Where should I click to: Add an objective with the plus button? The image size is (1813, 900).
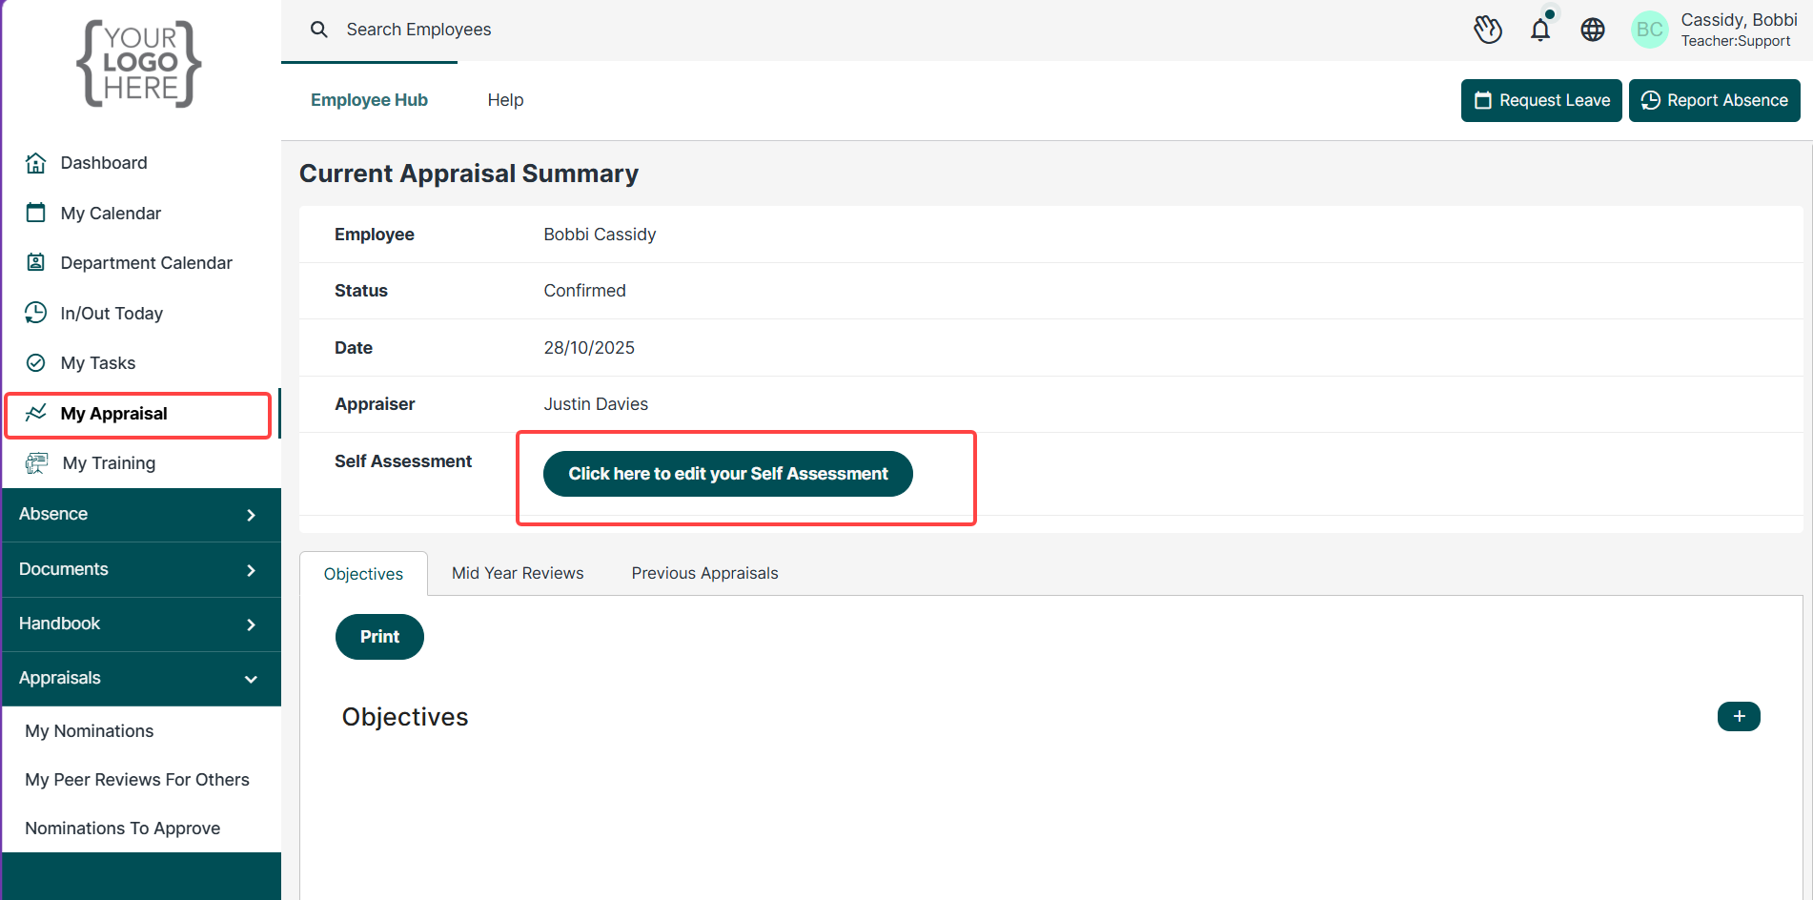[1739, 716]
